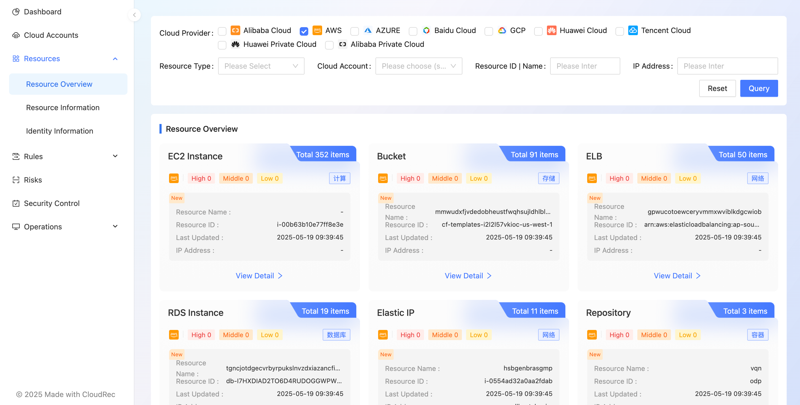The image size is (800, 405).
Task: Click the Tencent Cloud logo icon
Action: (x=633, y=30)
